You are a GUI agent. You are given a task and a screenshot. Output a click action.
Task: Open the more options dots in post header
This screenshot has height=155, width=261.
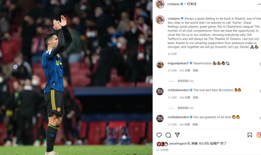pyautogui.click(x=259, y=4)
